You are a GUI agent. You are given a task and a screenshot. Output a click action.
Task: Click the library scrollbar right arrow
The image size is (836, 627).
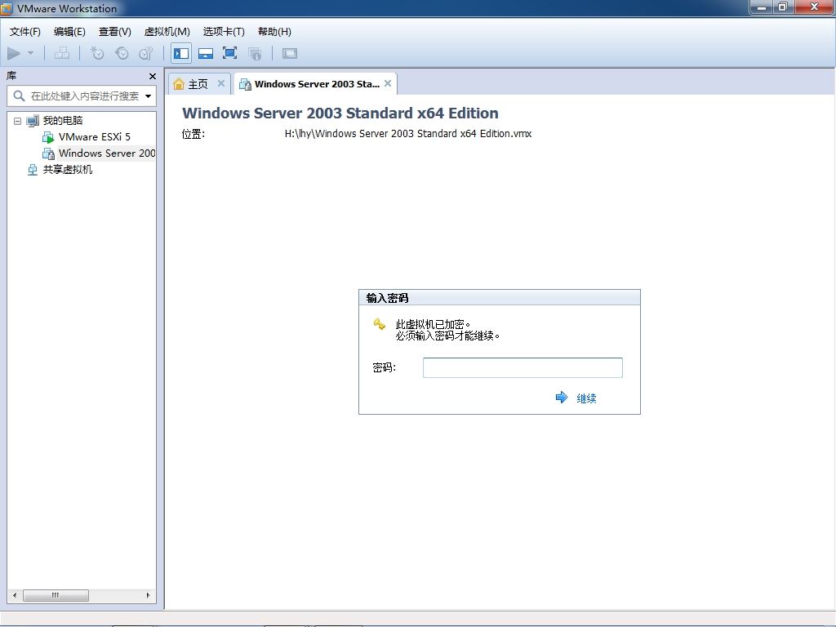pos(148,595)
